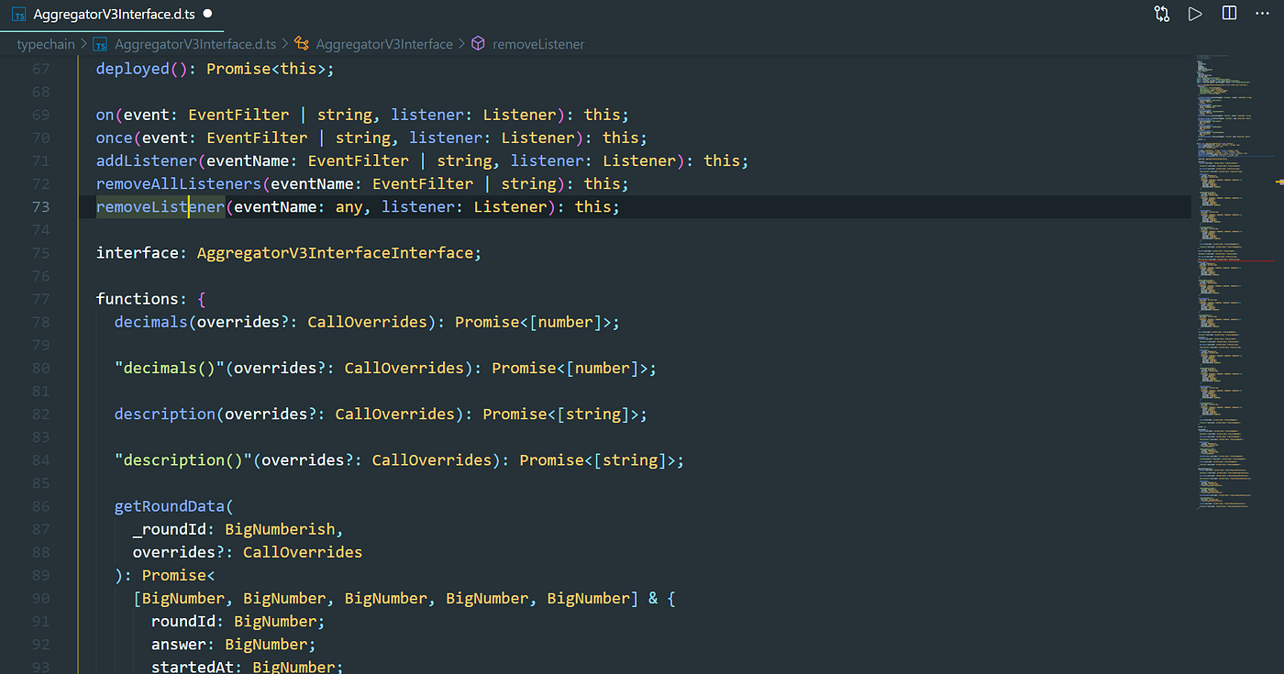
Task: Click the interface symbol icon in breadcrumbs
Action: (301, 44)
